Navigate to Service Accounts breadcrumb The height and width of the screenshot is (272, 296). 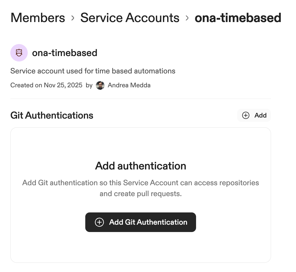[x=130, y=18]
